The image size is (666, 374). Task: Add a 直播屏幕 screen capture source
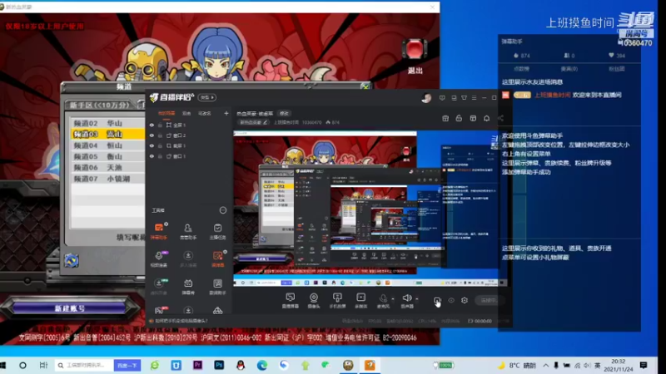pyautogui.click(x=290, y=300)
